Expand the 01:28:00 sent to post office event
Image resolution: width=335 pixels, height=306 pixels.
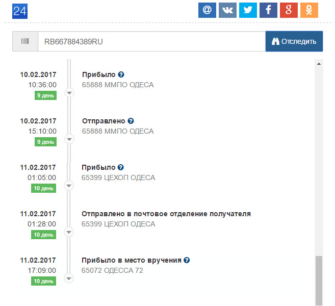click(x=70, y=232)
